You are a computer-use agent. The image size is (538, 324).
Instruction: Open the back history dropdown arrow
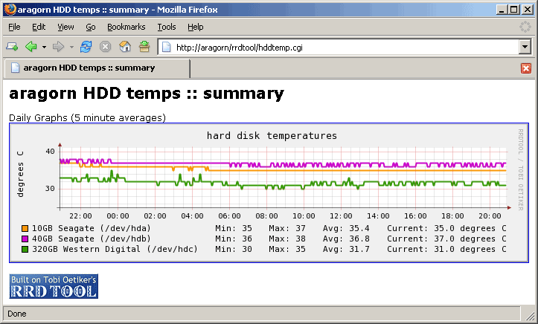pyautogui.click(x=44, y=48)
